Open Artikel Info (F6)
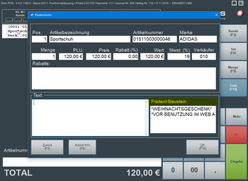Screen dimensions: 248x181 click(82, 147)
